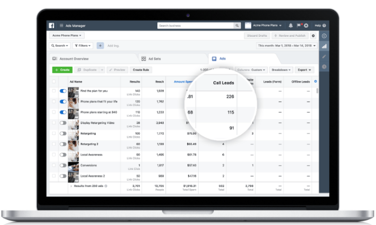Enable the 'Display Retargeting Video' ad toggle
This screenshot has width=376, height=225.
[63, 122]
